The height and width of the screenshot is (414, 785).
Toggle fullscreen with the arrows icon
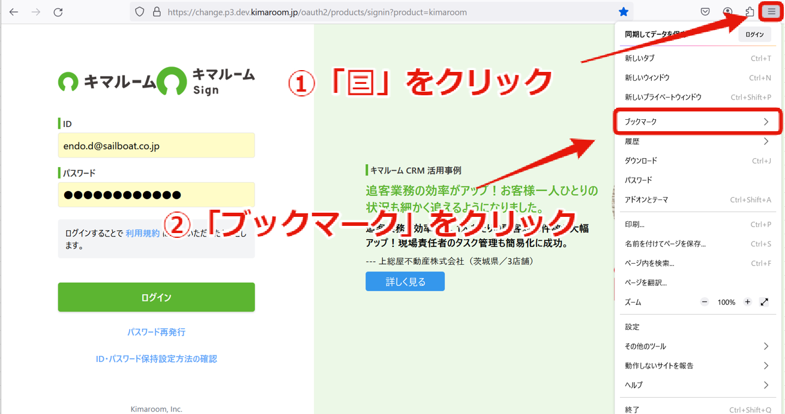[x=764, y=302]
